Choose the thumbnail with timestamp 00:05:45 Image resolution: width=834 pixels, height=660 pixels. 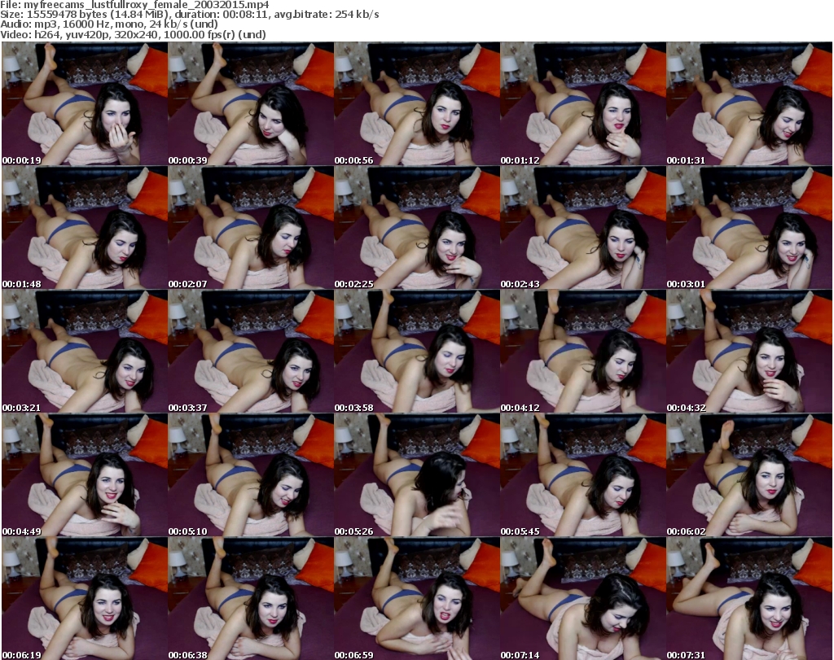583,475
